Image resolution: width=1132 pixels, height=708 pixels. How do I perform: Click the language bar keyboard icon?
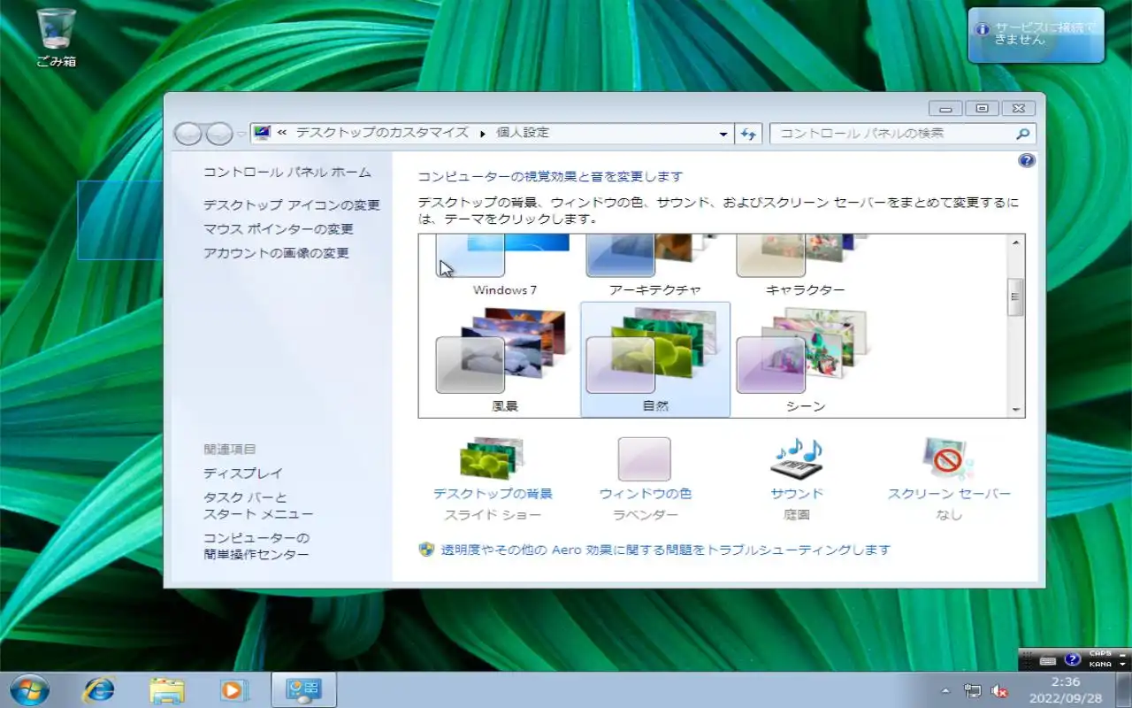pyautogui.click(x=1048, y=660)
